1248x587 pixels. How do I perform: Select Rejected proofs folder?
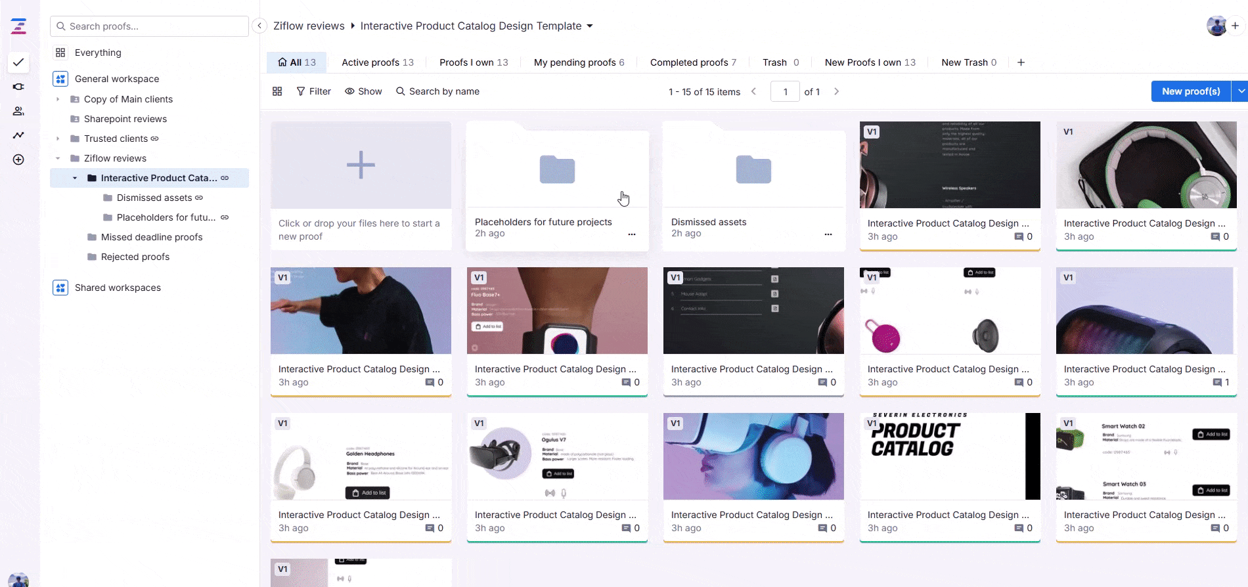(135, 257)
